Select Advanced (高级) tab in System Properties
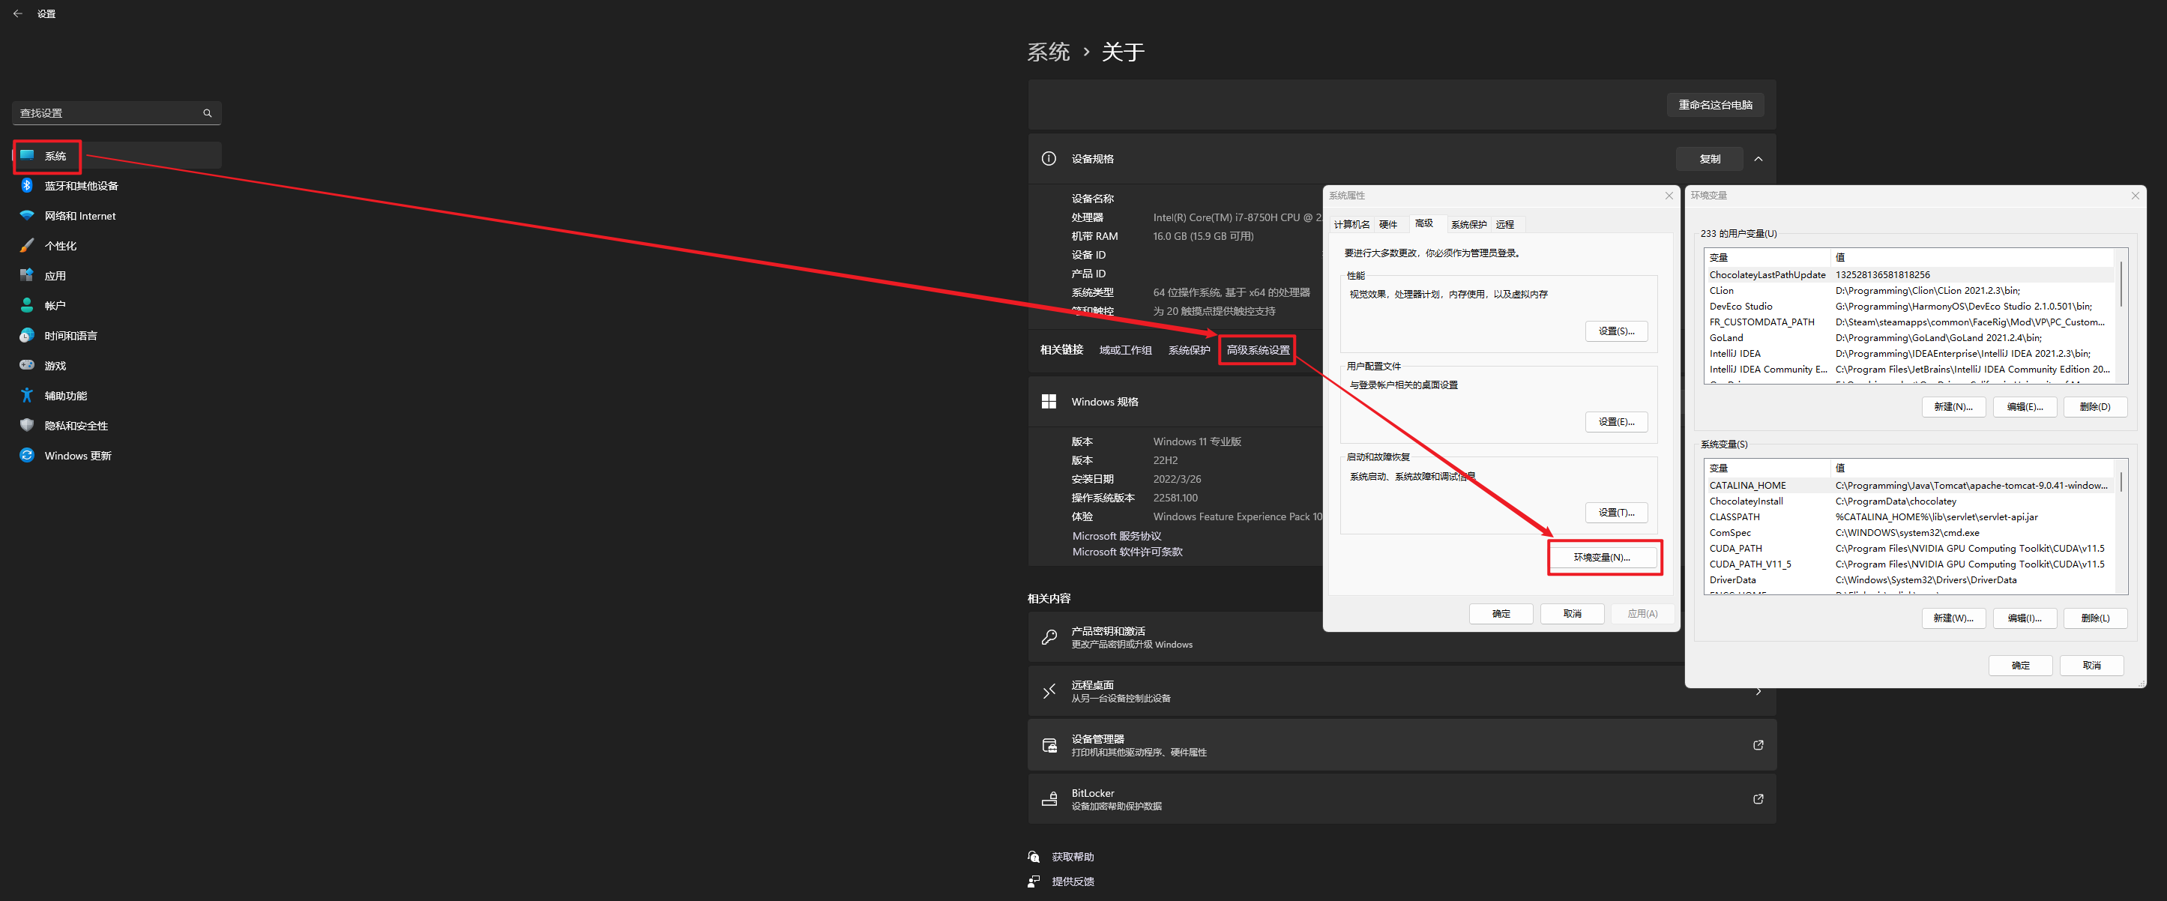The width and height of the screenshot is (2167, 901). point(1423,223)
